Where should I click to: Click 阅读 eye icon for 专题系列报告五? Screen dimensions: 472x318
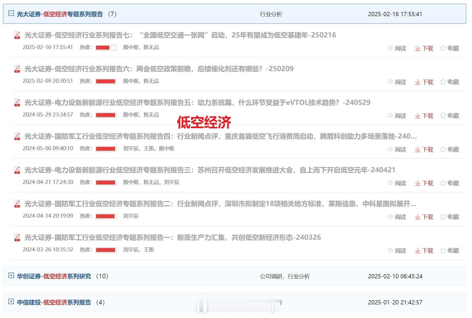pyautogui.click(x=390, y=116)
